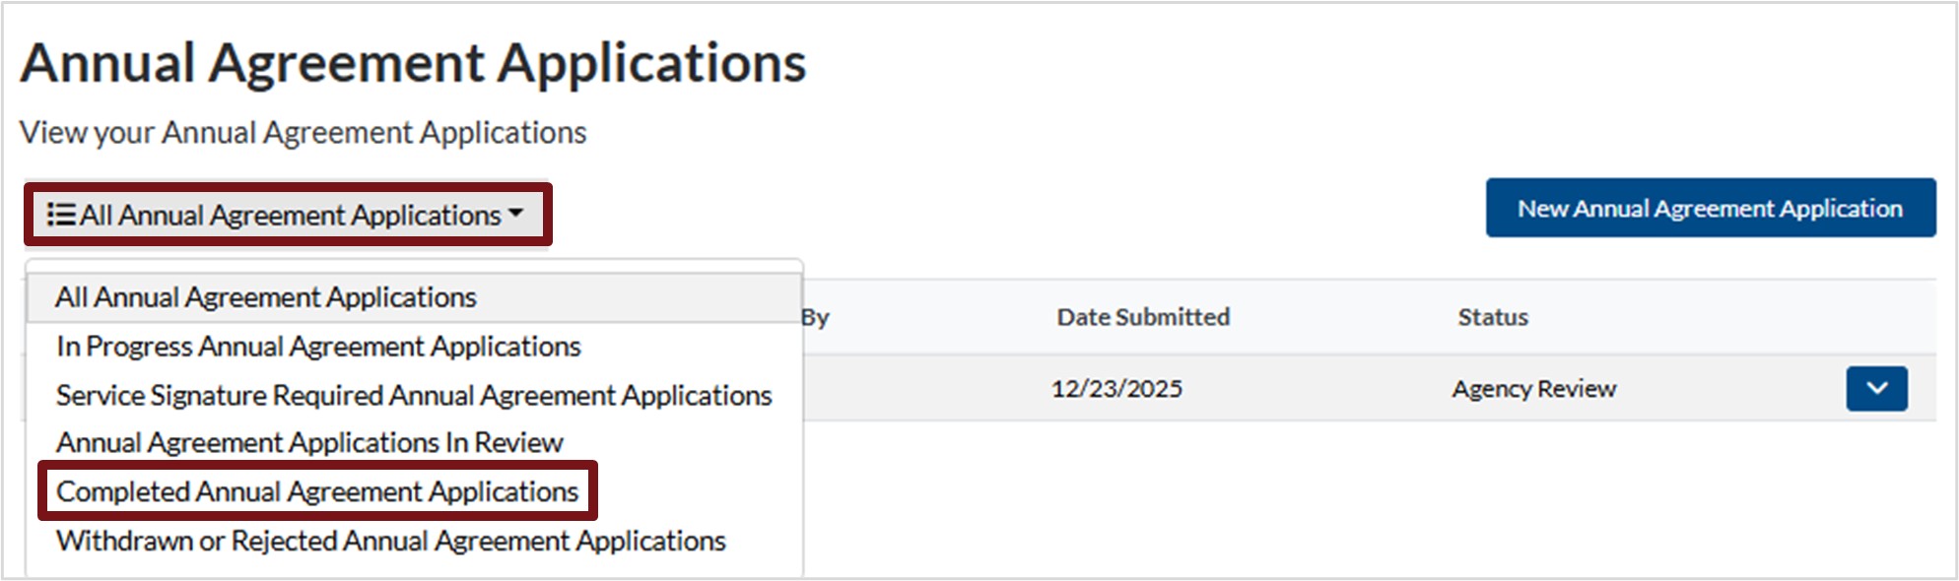Image resolution: width=1959 pixels, height=581 pixels.
Task: Sort by the Date Submitted column header
Action: pyautogui.click(x=1143, y=317)
